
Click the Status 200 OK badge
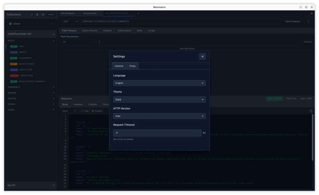point(274,98)
